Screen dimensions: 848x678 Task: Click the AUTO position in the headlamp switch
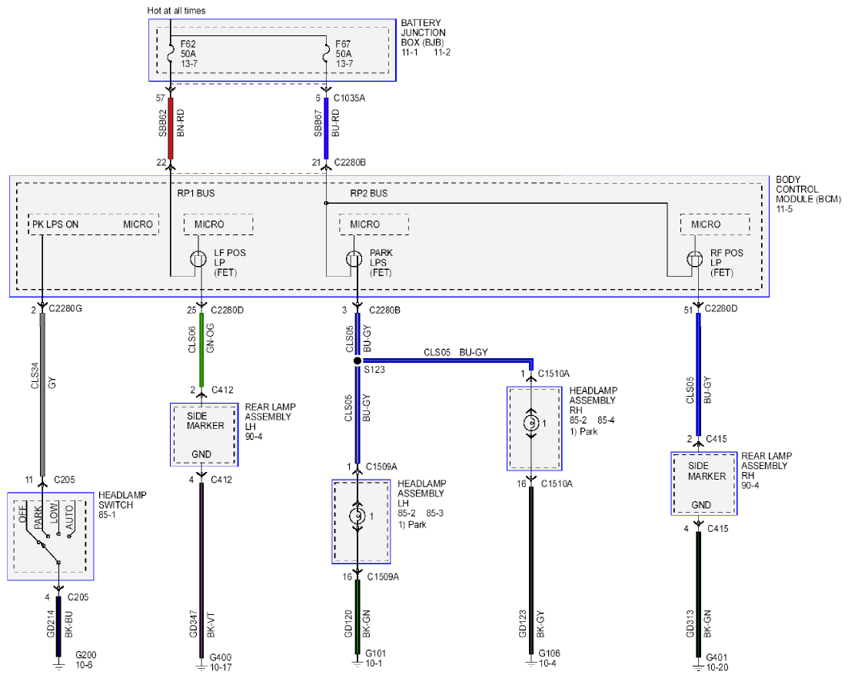click(69, 517)
